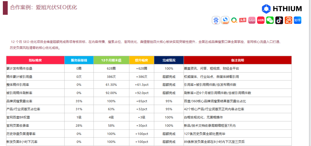The height and width of the screenshot is (146, 311).
Task: Click the green WeChat icon
Action: click(x=270, y=20)
